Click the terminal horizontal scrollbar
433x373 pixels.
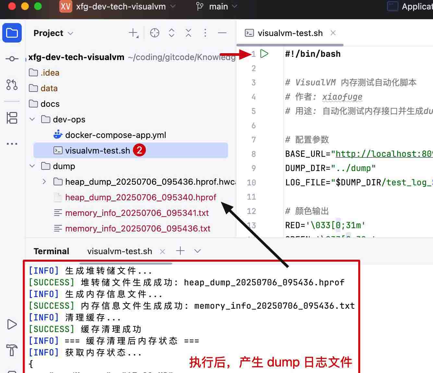point(126,263)
